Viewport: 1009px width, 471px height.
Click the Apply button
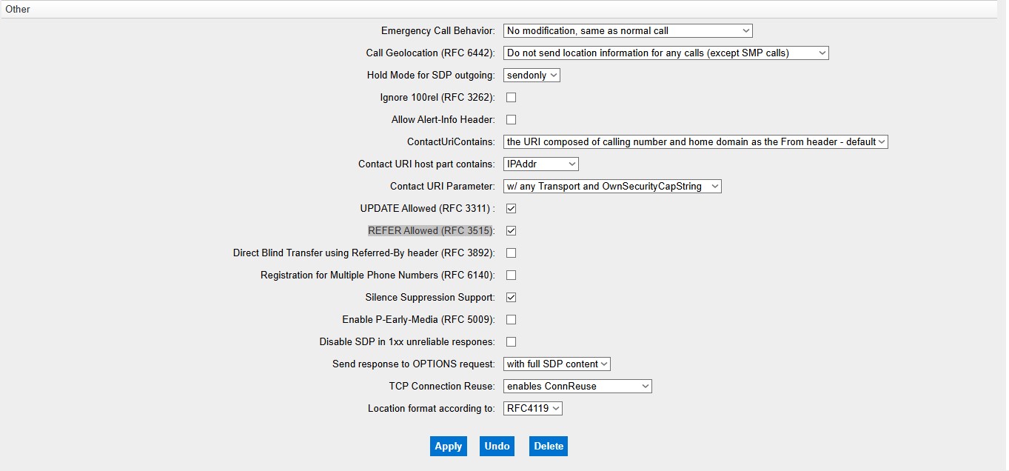click(448, 446)
